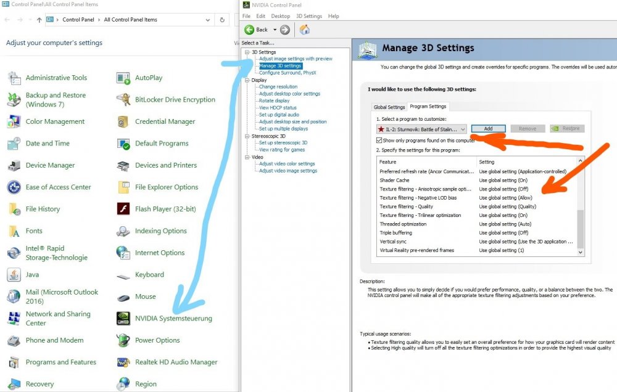Click the NVIDIA Home icon in toolbar
The image size is (617, 392).
305,30
